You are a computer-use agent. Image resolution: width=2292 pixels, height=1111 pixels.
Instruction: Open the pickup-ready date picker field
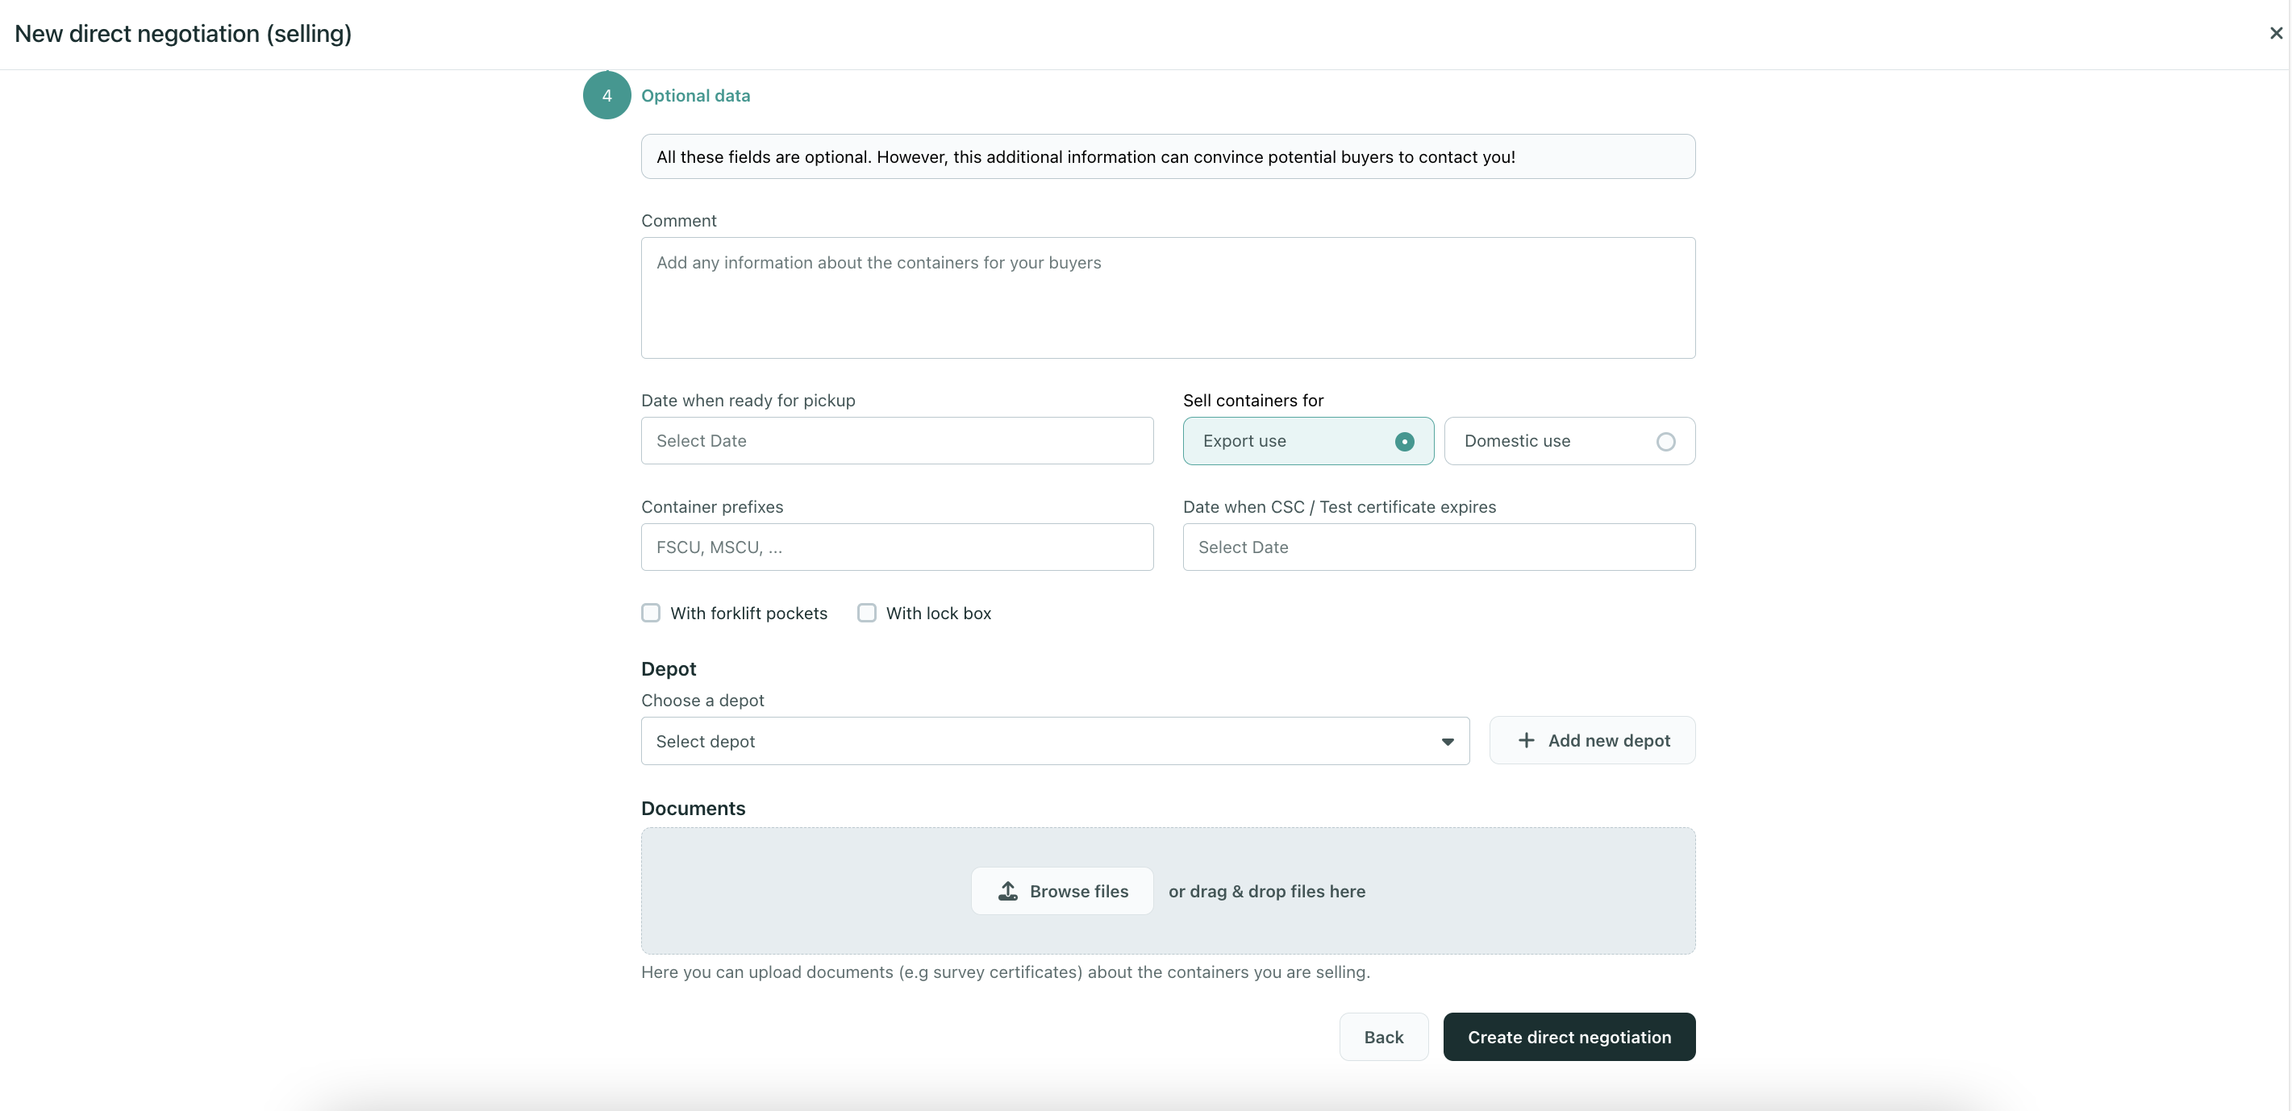897,440
